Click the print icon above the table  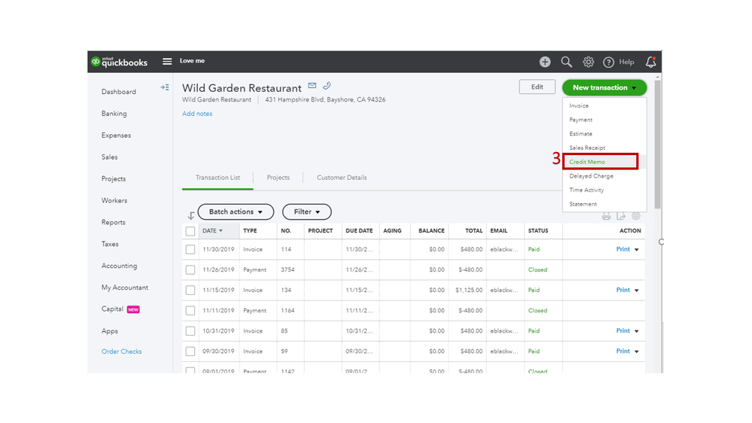606,216
